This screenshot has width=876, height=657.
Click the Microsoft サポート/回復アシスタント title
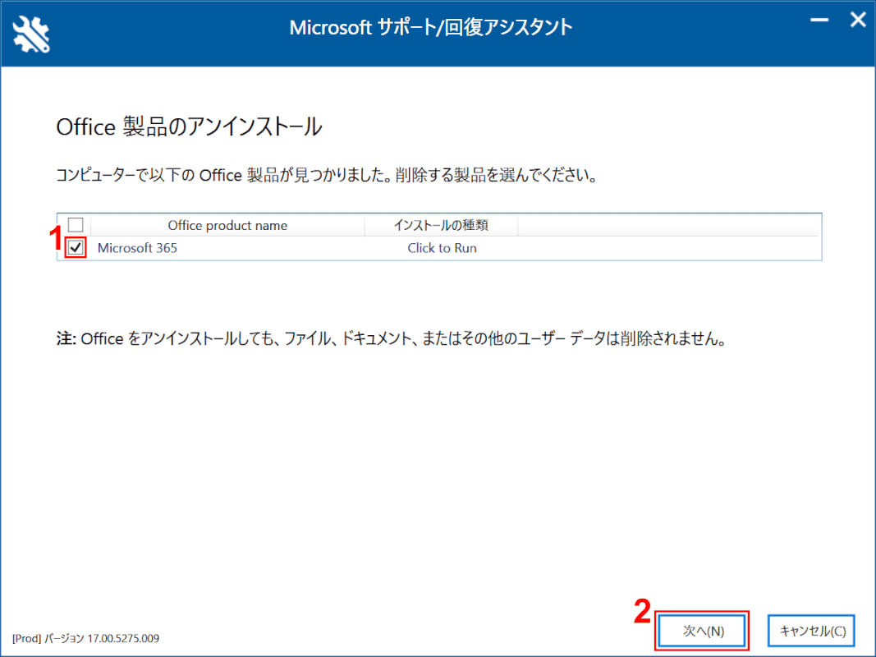tap(431, 27)
